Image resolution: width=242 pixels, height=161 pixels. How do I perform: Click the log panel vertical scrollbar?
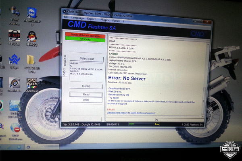click(x=204, y=101)
